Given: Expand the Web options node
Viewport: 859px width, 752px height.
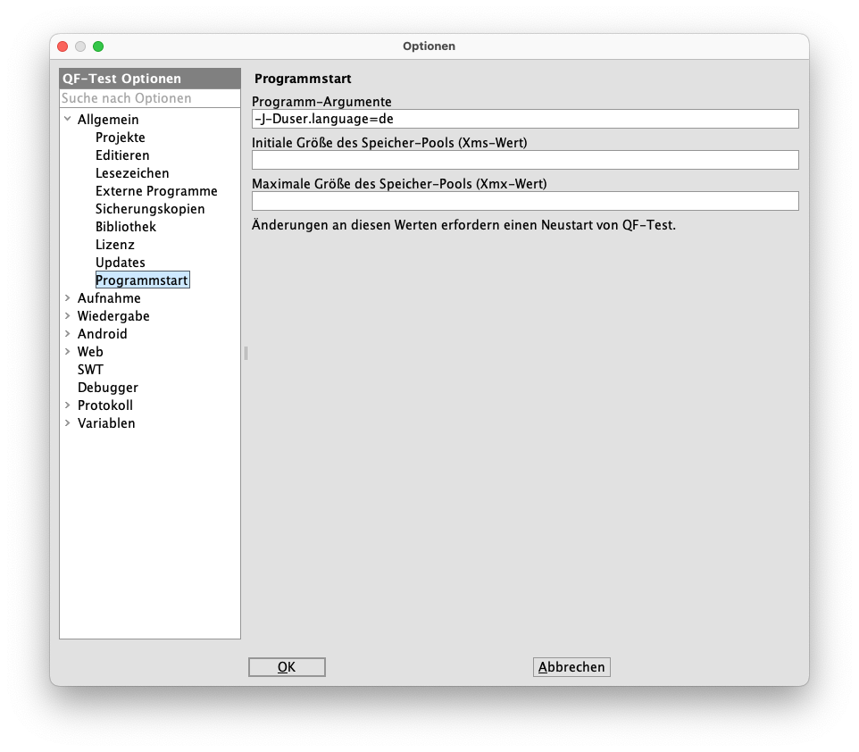Looking at the screenshot, I should point(68,352).
